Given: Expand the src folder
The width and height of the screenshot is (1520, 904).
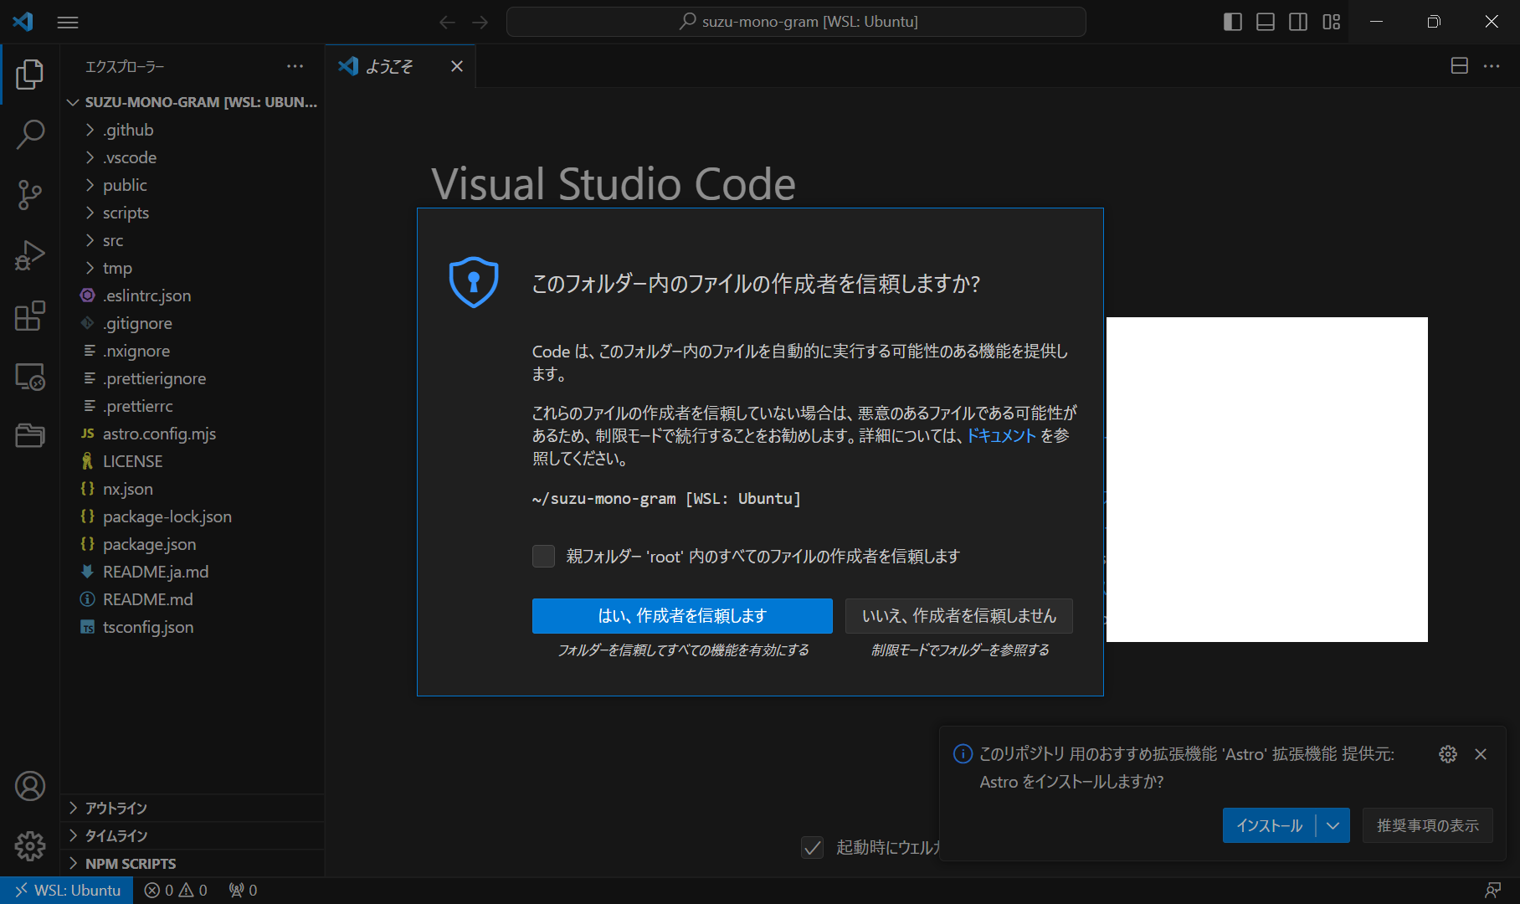Looking at the screenshot, I should tap(113, 240).
